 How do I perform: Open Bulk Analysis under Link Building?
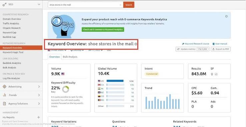[9, 68]
